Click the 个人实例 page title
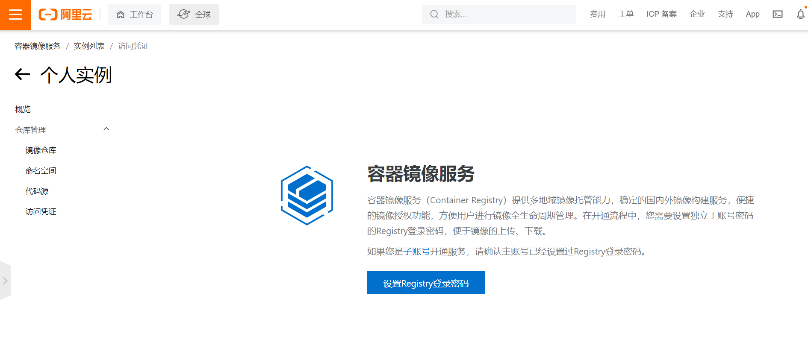 (76, 75)
